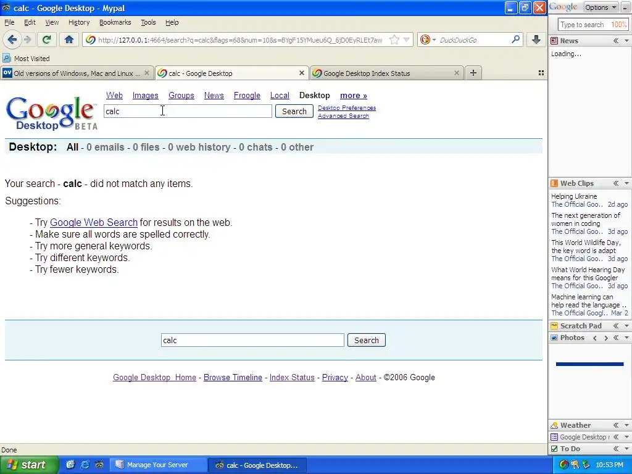
Task: Open 'The next generation of women in coding' clip
Action: (x=586, y=219)
